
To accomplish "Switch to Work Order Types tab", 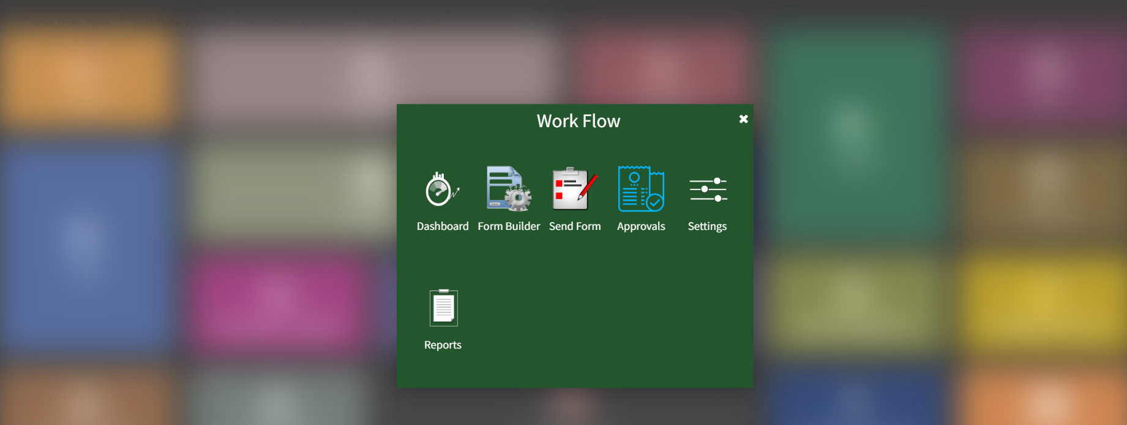I will [72, 23].
